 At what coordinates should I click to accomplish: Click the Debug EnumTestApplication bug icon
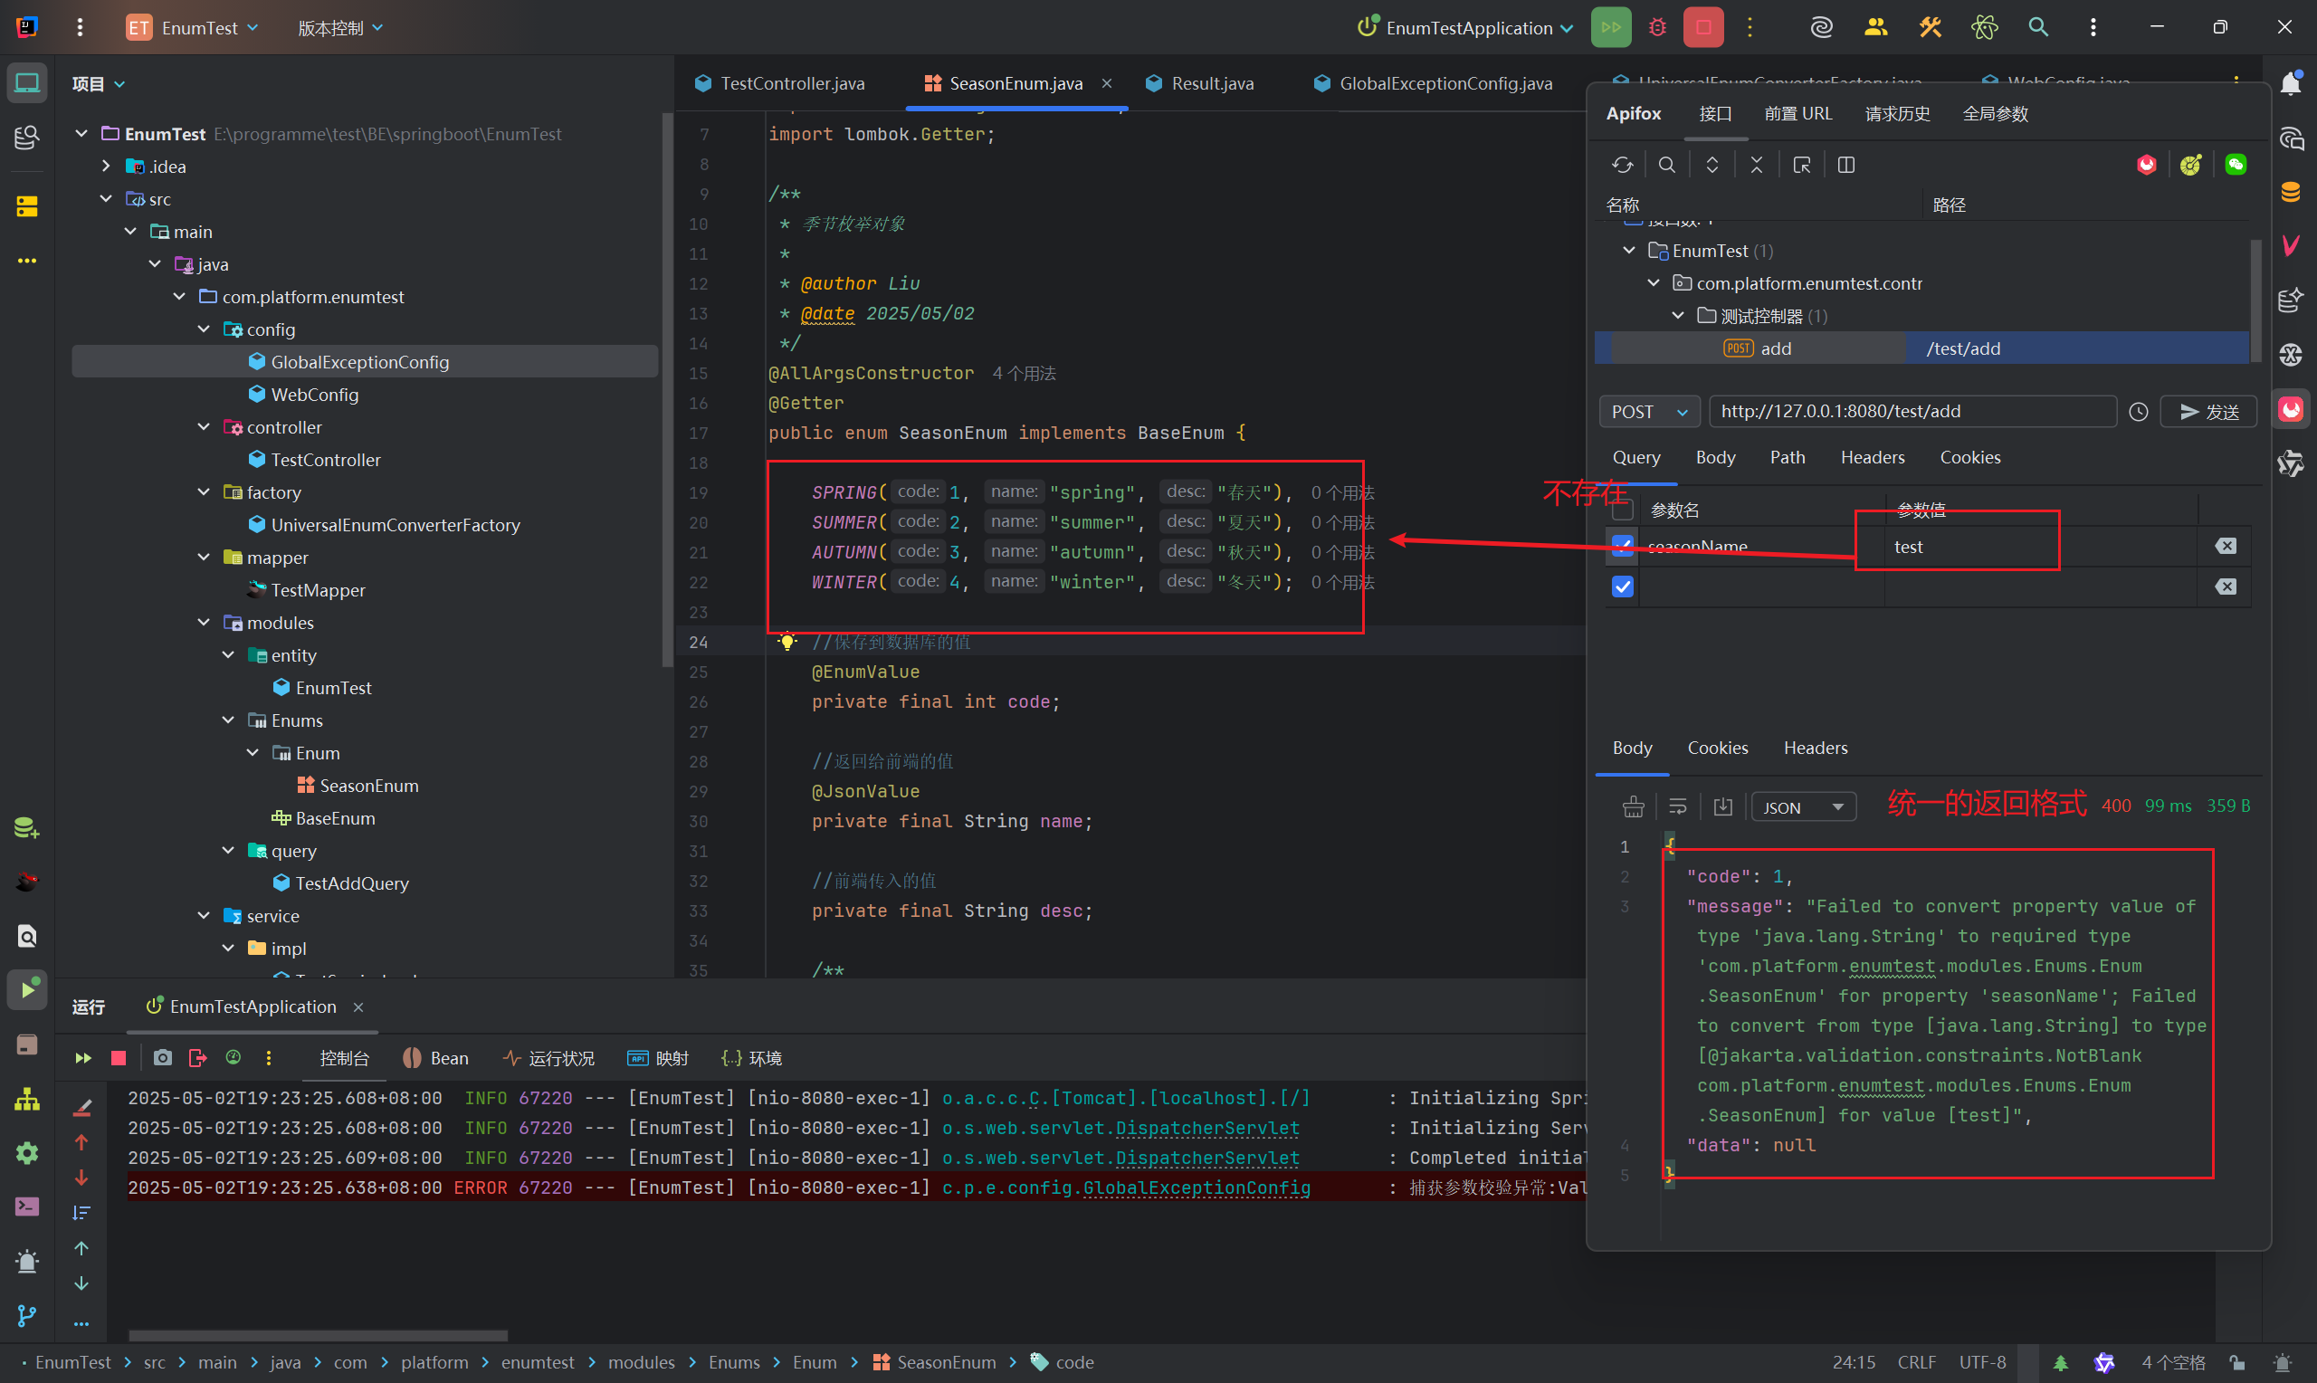(1657, 28)
